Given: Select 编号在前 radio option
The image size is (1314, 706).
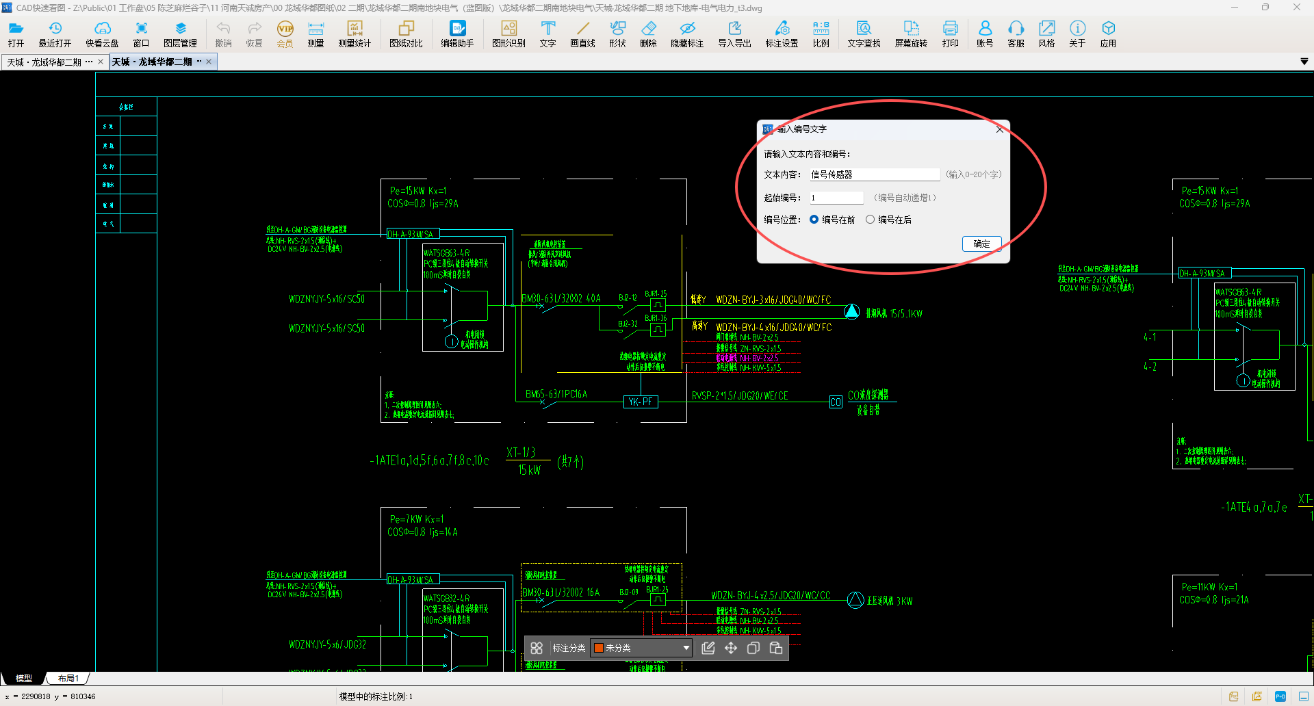Looking at the screenshot, I should click(x=814, y=220).
